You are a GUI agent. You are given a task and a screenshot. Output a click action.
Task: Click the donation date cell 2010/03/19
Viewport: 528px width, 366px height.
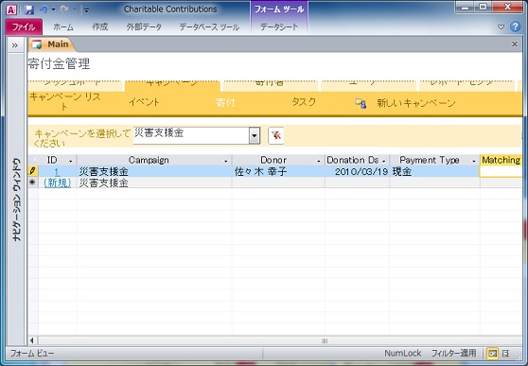click(x=358, y=171)
